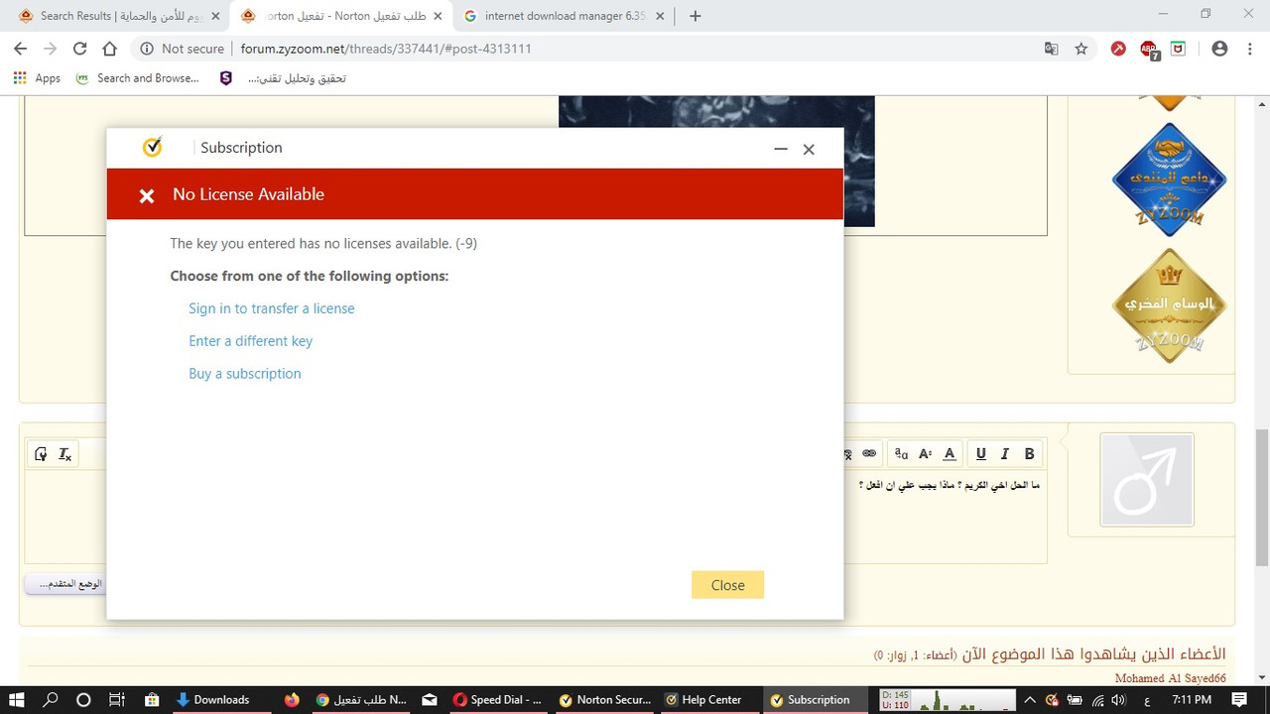1270x714 pixels.
Task: Open Mail app from taskbar
Action: point(429,699)
